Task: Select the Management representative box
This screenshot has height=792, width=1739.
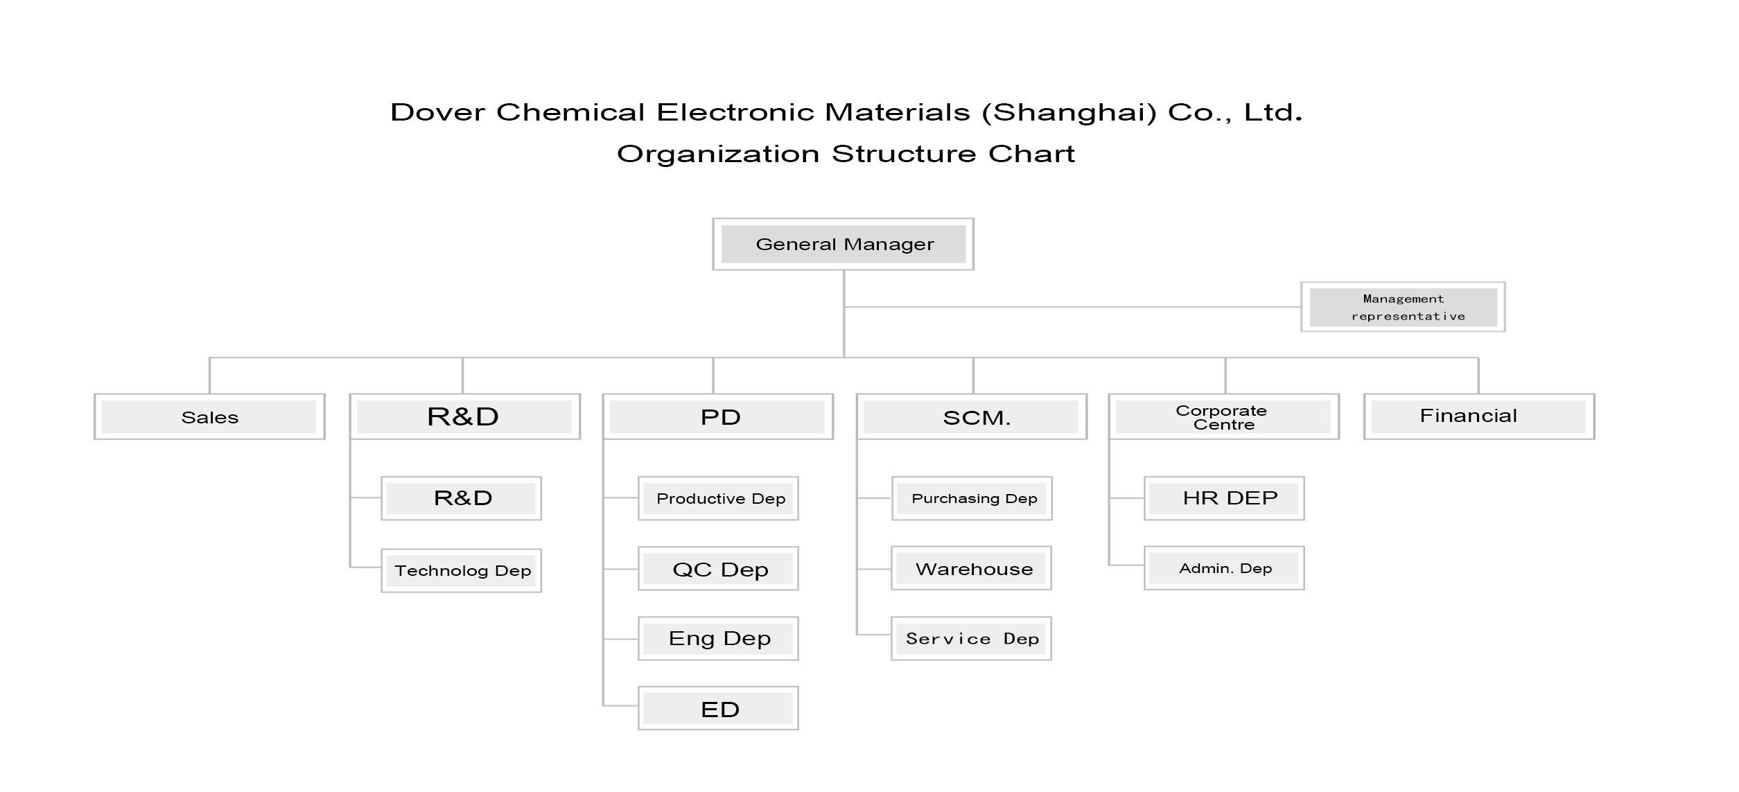Action: pos(1403,307)
